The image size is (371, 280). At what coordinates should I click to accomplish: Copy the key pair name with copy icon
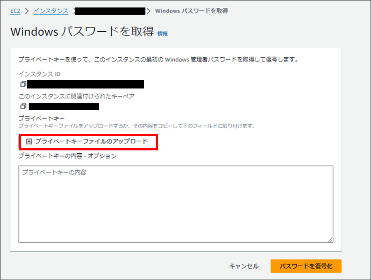point(23,106)
